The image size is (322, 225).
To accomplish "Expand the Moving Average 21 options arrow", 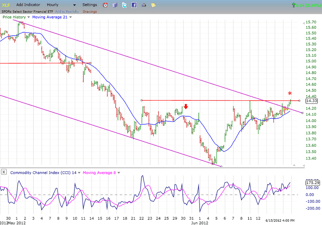I will (70, 17).
